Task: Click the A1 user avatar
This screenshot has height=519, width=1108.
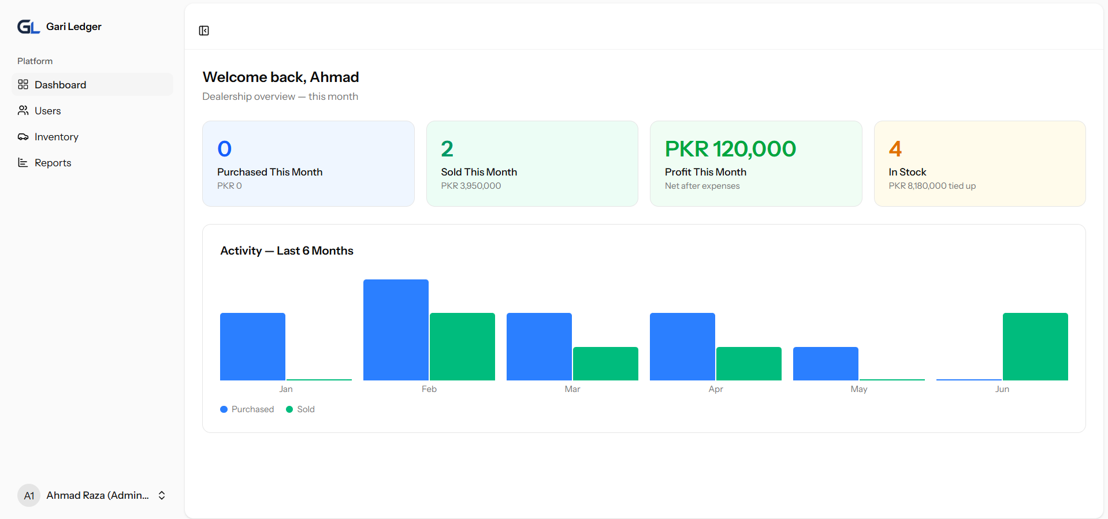Action: [29, 495]
